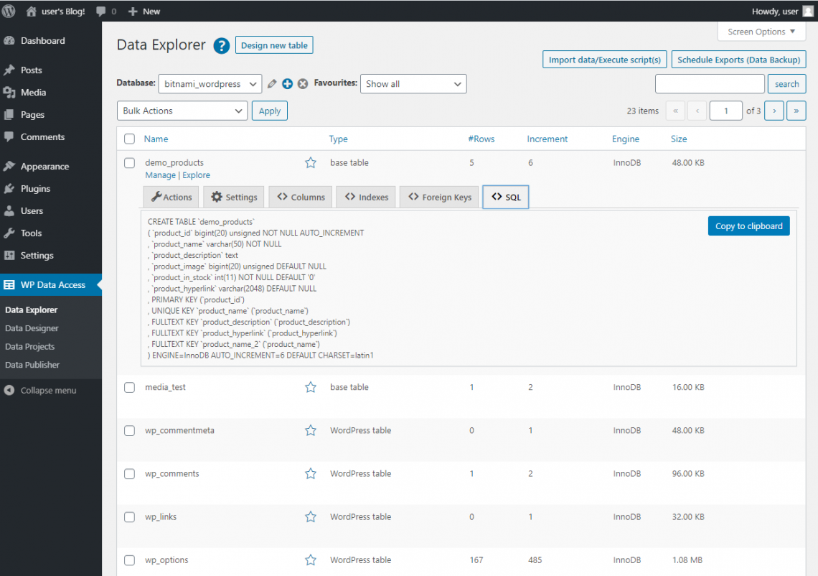Image resolution: width=818 pixels, height=576 pixels.
Task: Open the Favourites Show all dropdown
Action: point(413,83)
